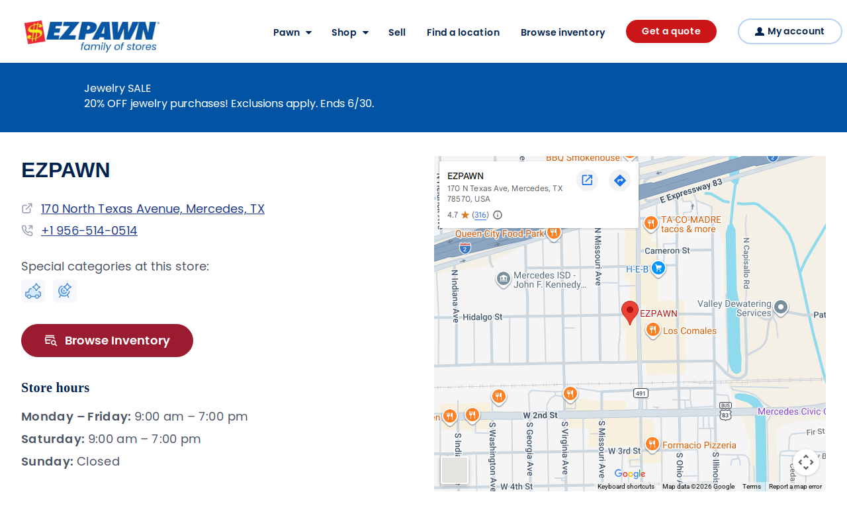Screen dimensions: 847x529
Task: Open My account button
Action: tap(789, 32)
